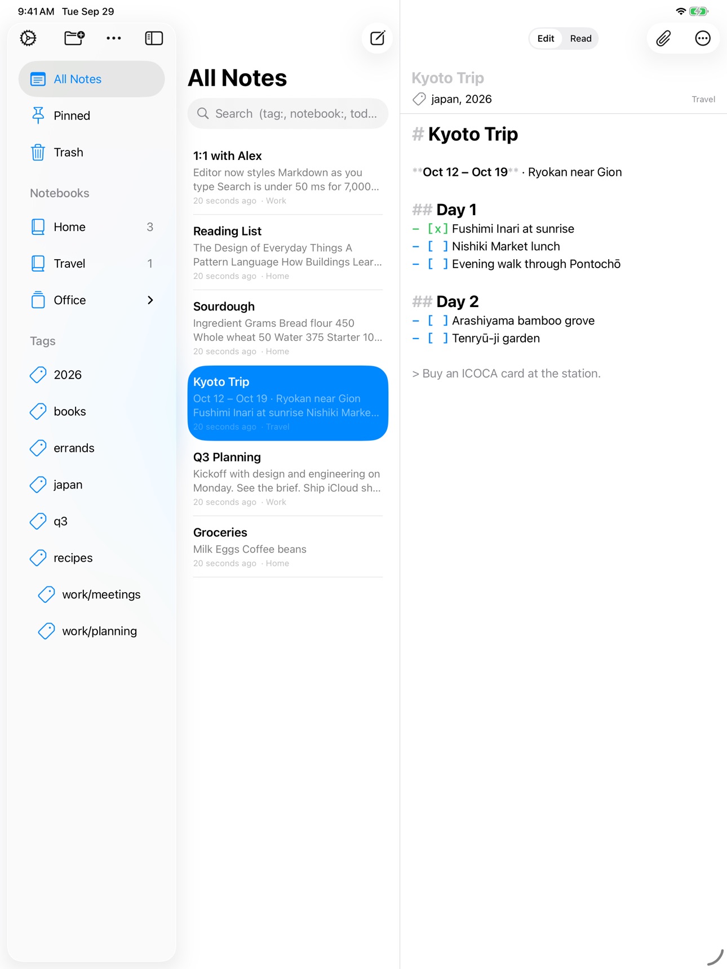Select the All Notes sidebar item
Image resolution: width=727 pixels, height=969 pixels.
tap(91, 79)
